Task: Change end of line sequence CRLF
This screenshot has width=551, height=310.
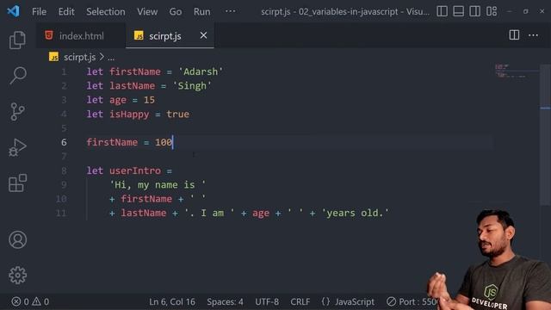Action: [x=300, y=301]
